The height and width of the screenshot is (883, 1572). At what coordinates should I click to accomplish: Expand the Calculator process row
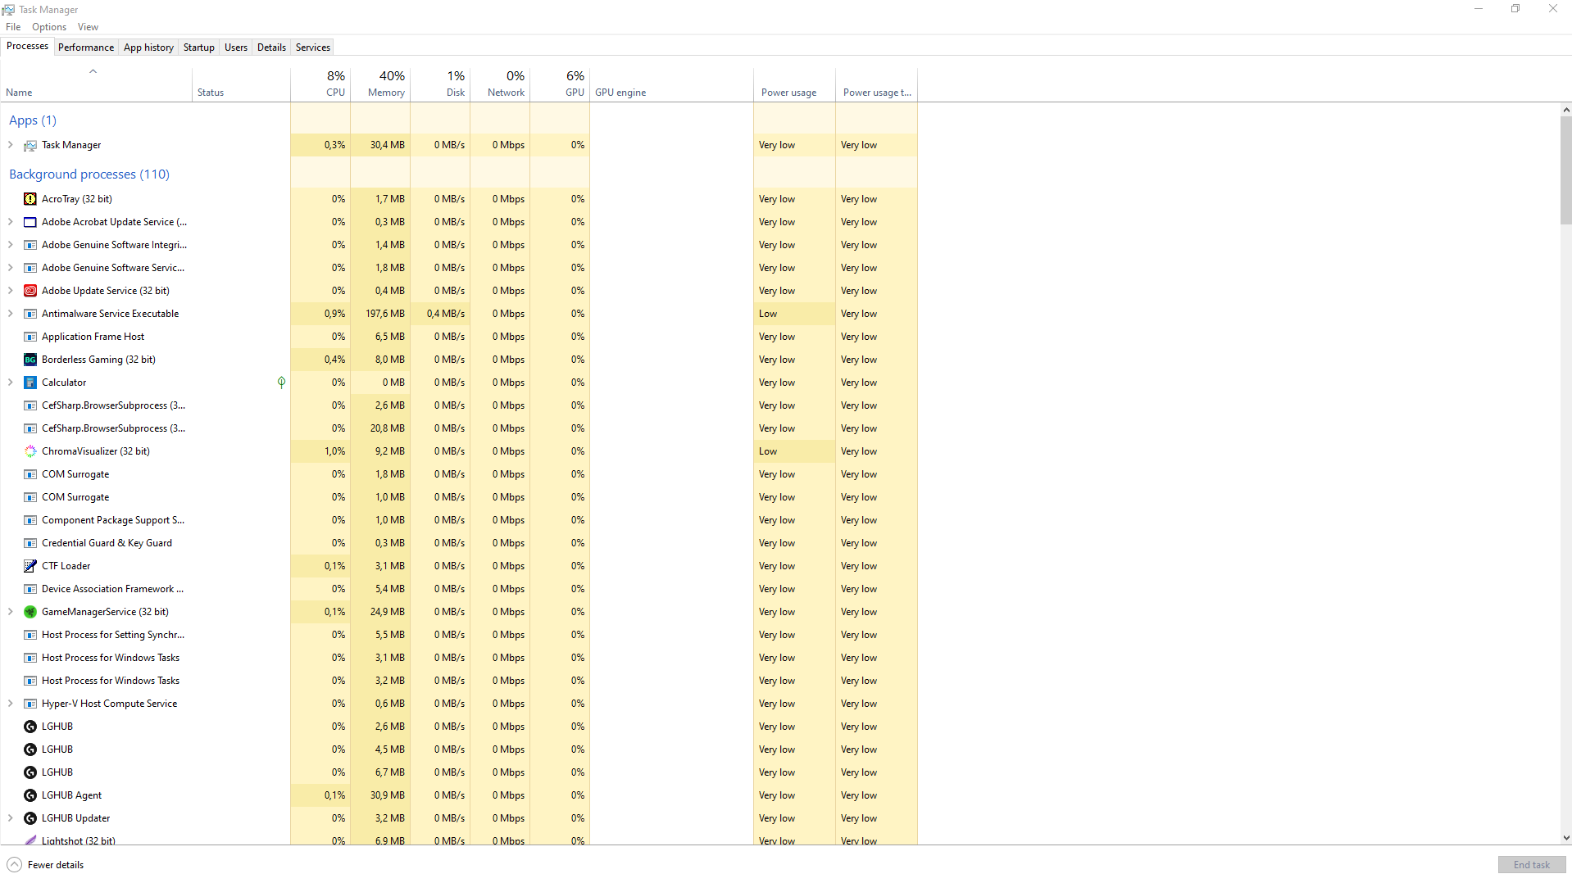[11, 383]
